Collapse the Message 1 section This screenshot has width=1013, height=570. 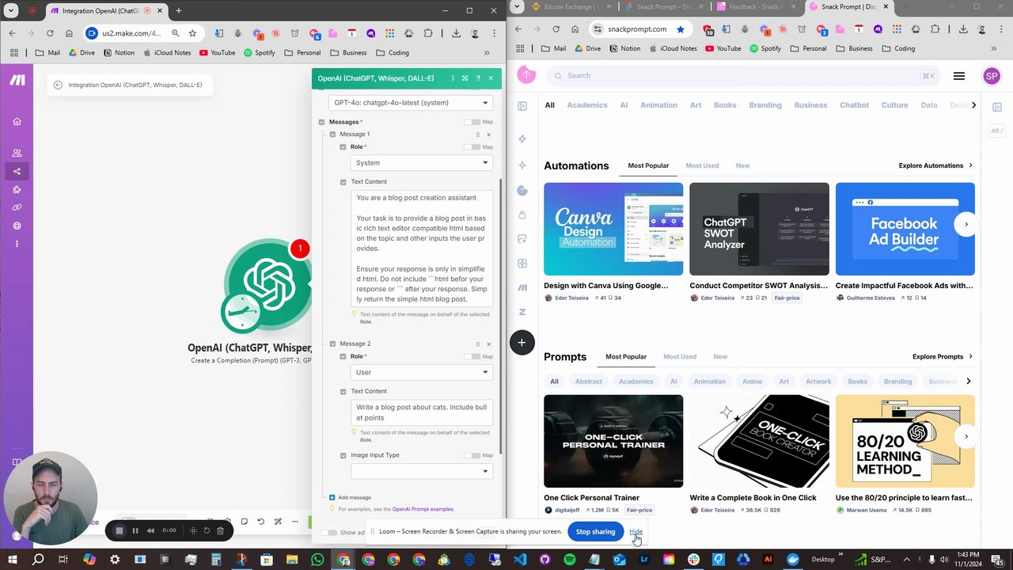pos(332,135)
